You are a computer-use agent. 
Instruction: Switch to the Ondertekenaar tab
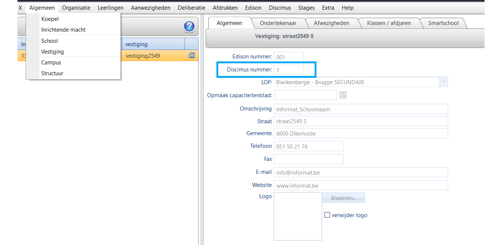(278, 23)
